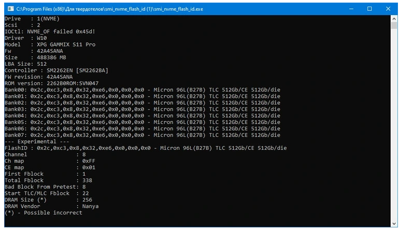
Task: Click the 'DRAM Vendor : Nanya' line
Action: point(51,206)
